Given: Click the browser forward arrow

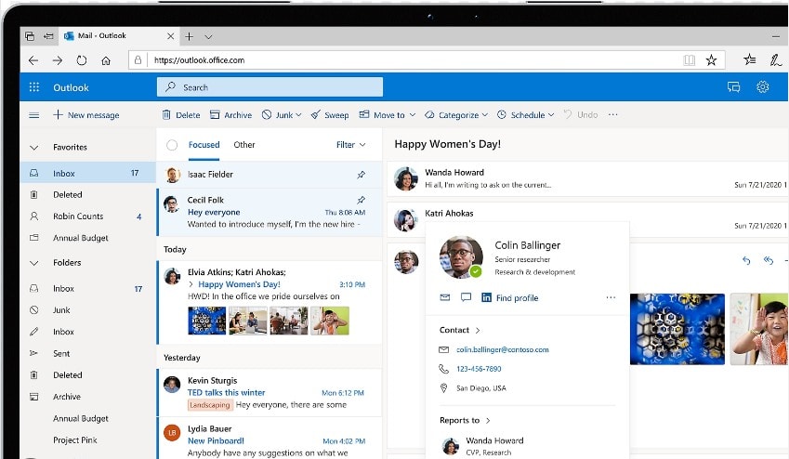Looking at the screenshot, I should click(58, 60).
